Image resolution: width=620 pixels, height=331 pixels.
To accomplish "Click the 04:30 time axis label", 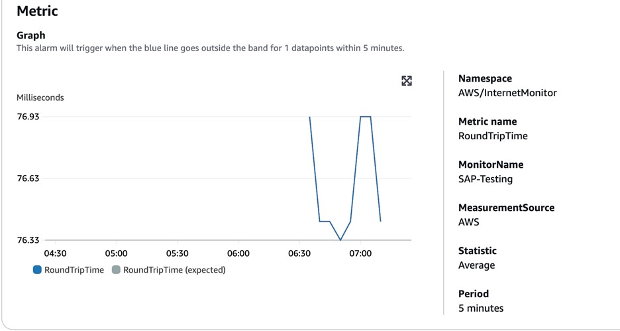I will pos(55,253).
